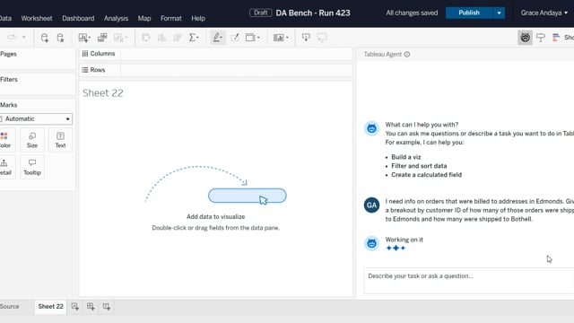Screen dimensions: 574x323
Task: Expand the Totals dropdown arrow
Action: pyautogui.click(x=198, y=38)
